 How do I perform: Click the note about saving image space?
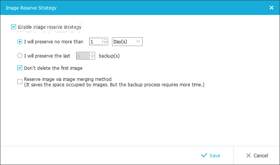114,85
